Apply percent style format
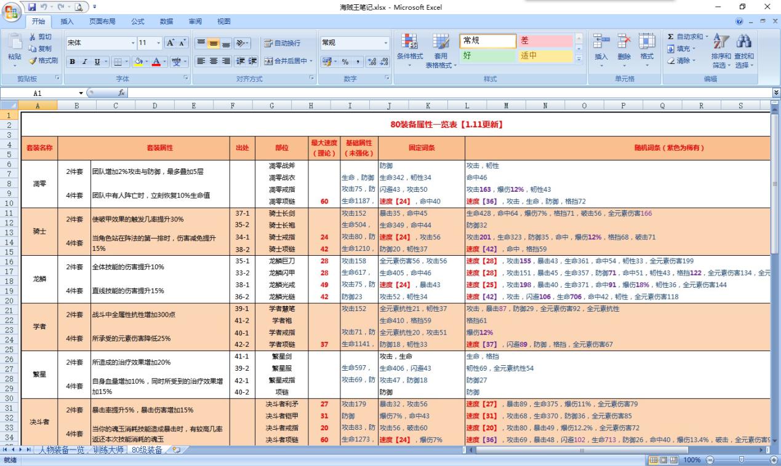 [x=346, y=61]
